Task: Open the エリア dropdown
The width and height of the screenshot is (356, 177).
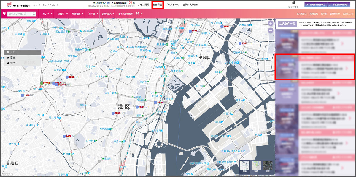Action: pos(46,14)
